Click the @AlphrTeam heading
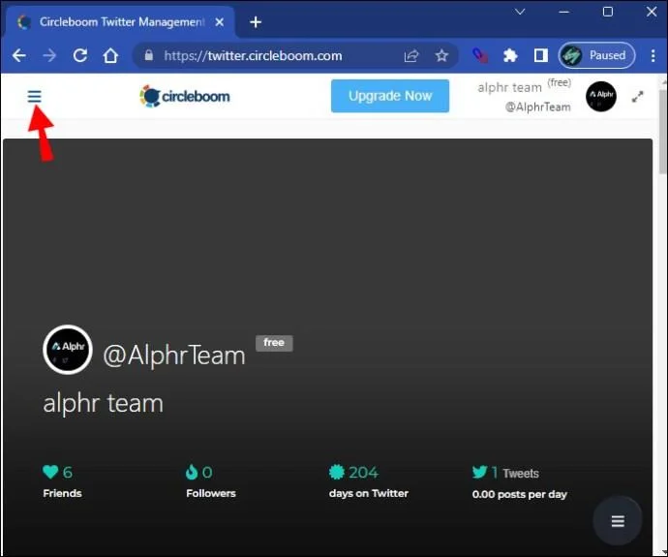 [x=174, y=355]
